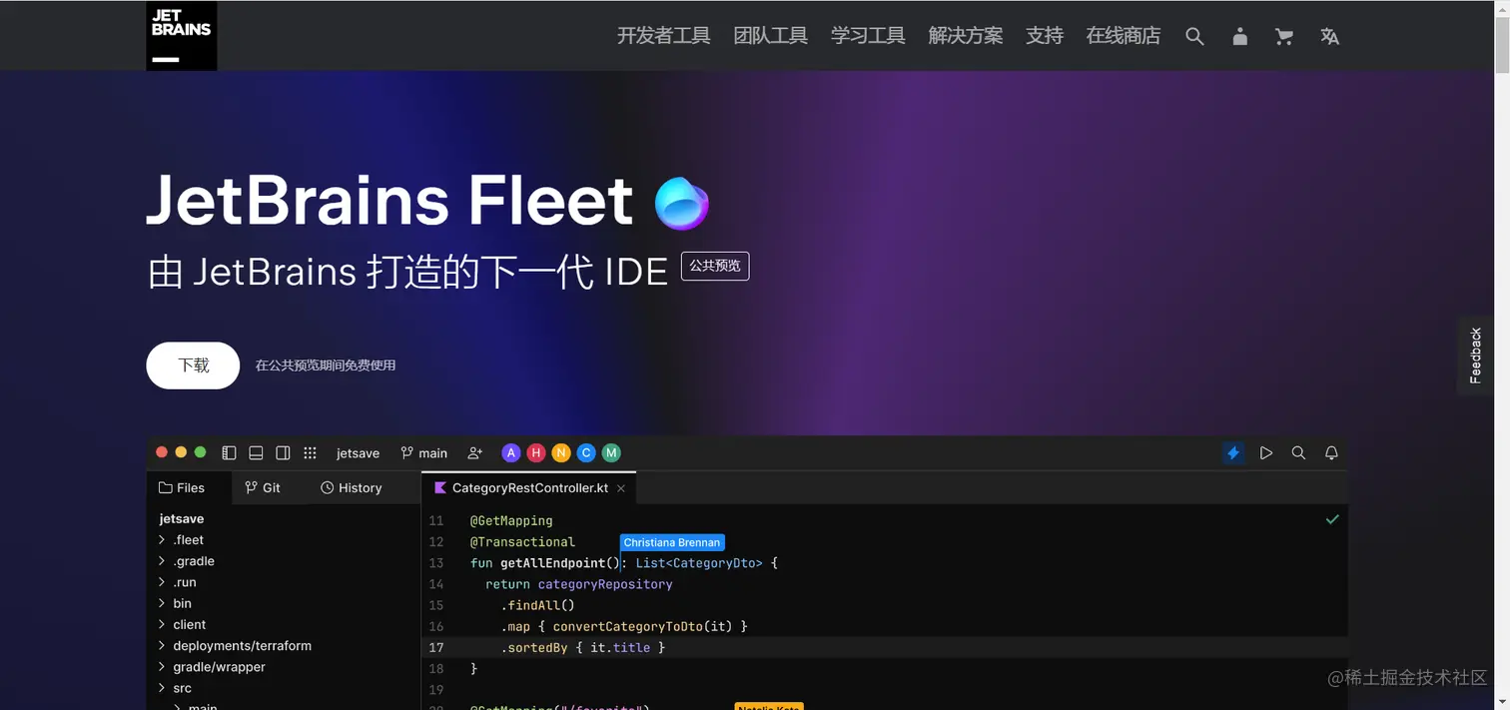The image size is (1510, 710).
Task: Select collaborator avatar M in toolbar
Action: (x=610, y=452)
